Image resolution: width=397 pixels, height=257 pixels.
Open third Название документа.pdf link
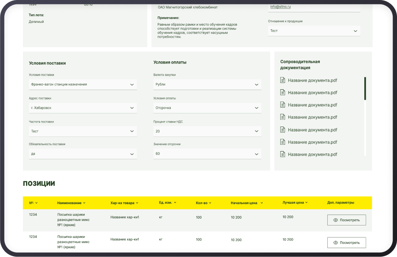coord(313,105)
